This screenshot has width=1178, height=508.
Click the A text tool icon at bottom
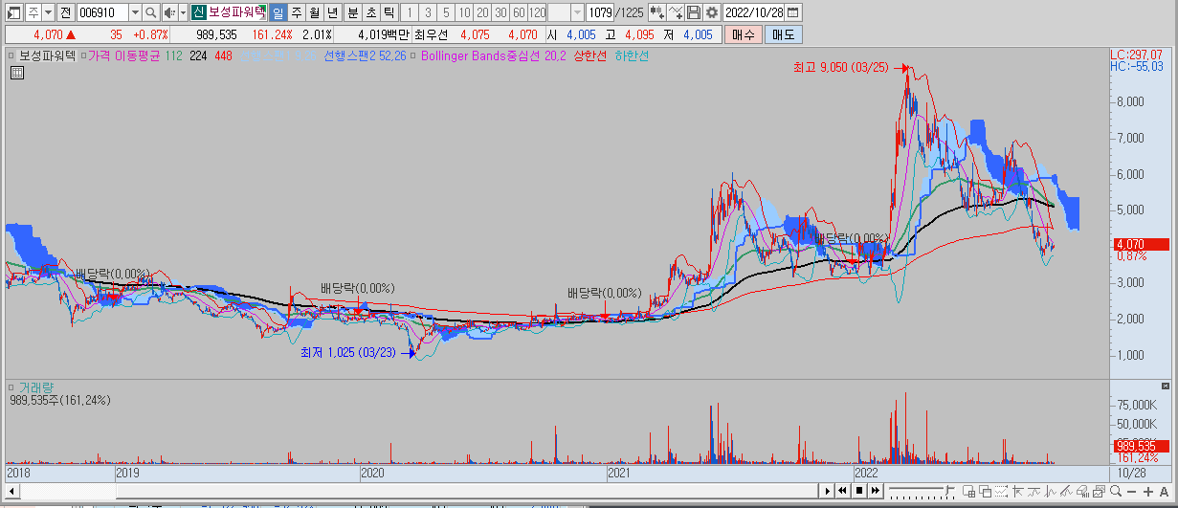(1163, 491)
